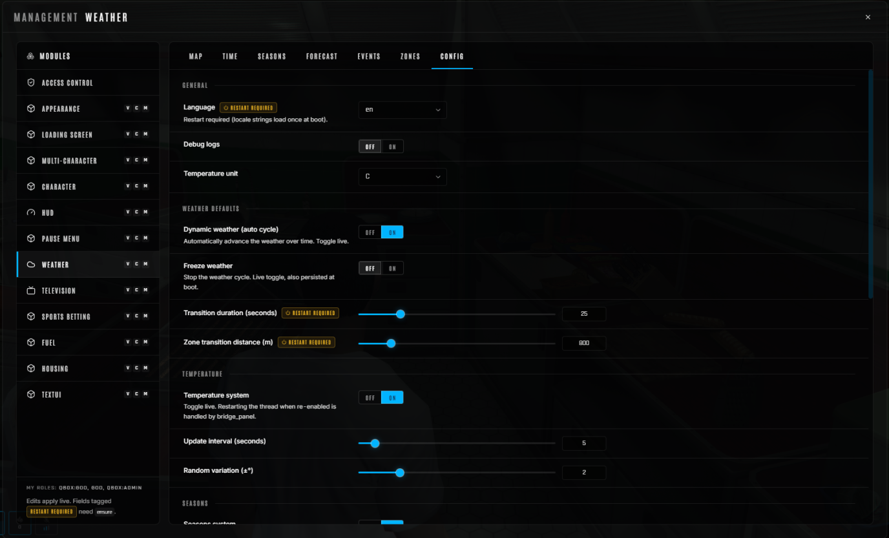Open the Access Control module shield icon
889x538 pixels.
tap(31, 83)
